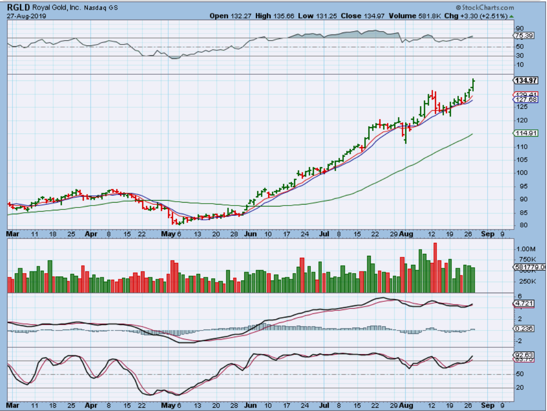
Task: Click the red moving average tag 129.41
Action: point(526,94)
